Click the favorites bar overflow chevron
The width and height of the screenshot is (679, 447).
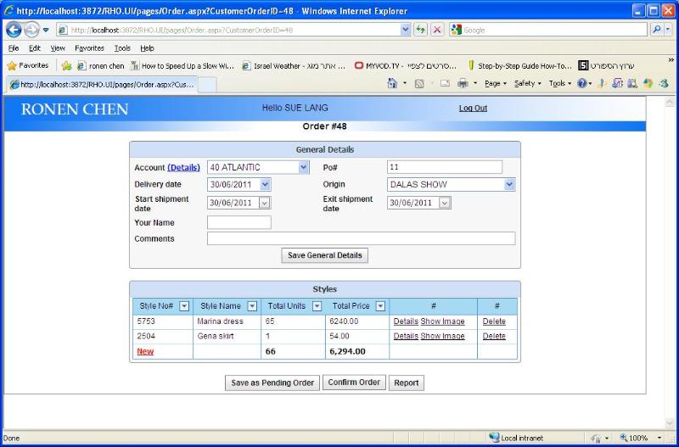671,60
